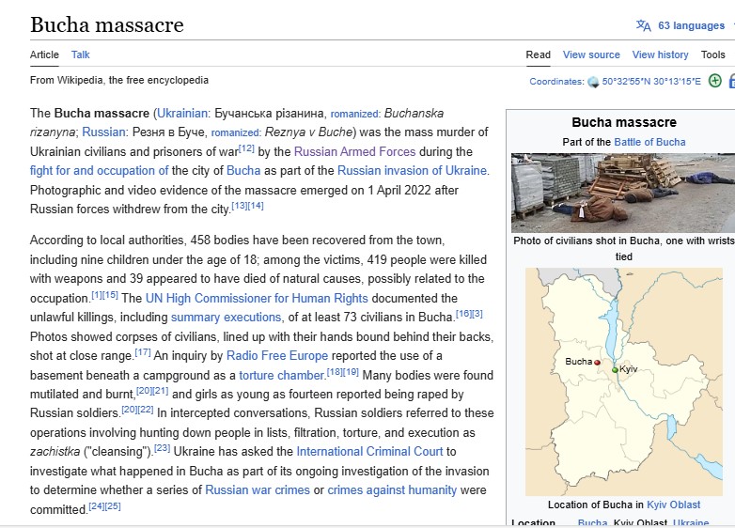735x528 pixels.
Task: Open the Kyiv Oblast caption link
Action: (x=673, y=505)
